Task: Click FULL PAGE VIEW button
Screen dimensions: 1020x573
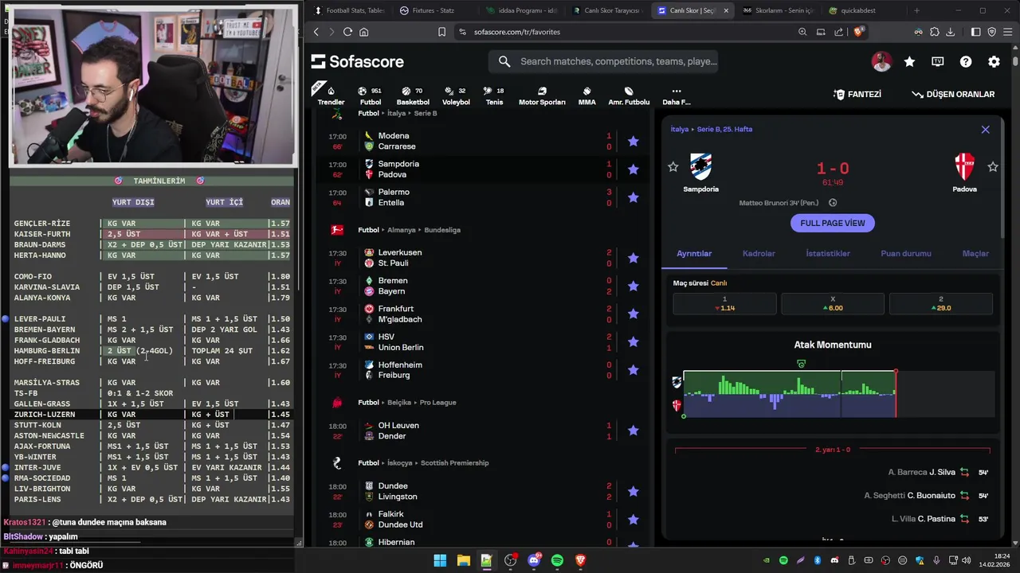Action: coord(832,223)
